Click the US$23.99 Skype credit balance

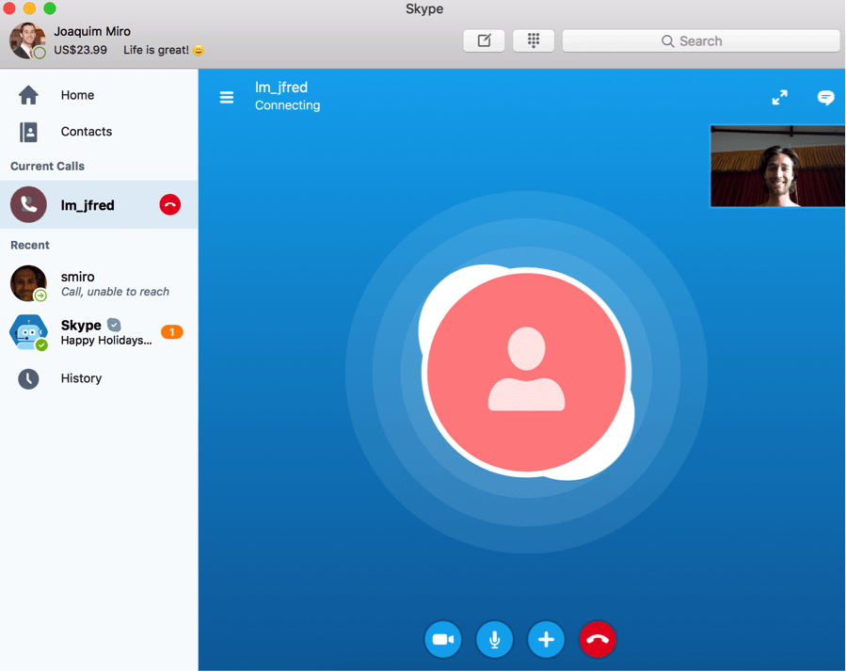click(x=80, y=50)
